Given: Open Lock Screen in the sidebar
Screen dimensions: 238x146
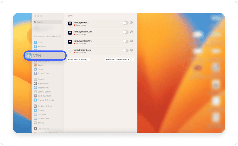Looking at the screenshot, I should (x=41, y=129).
